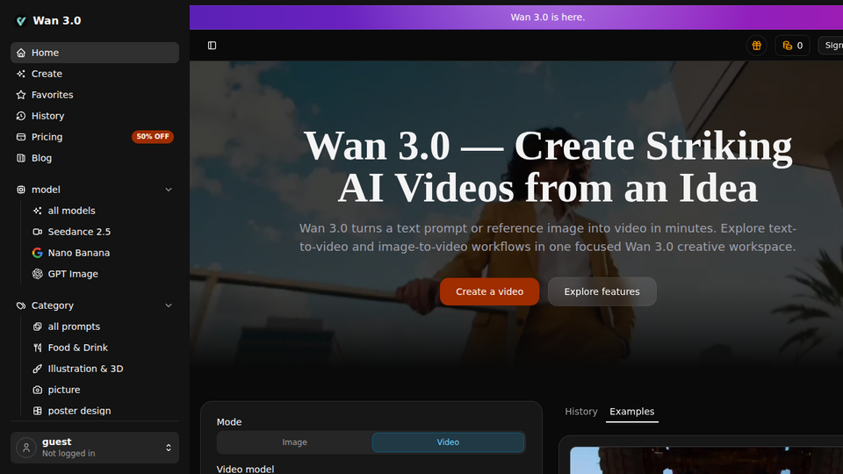Open the example video thumbnail
The image size is (843, 474).
point(706,460)
